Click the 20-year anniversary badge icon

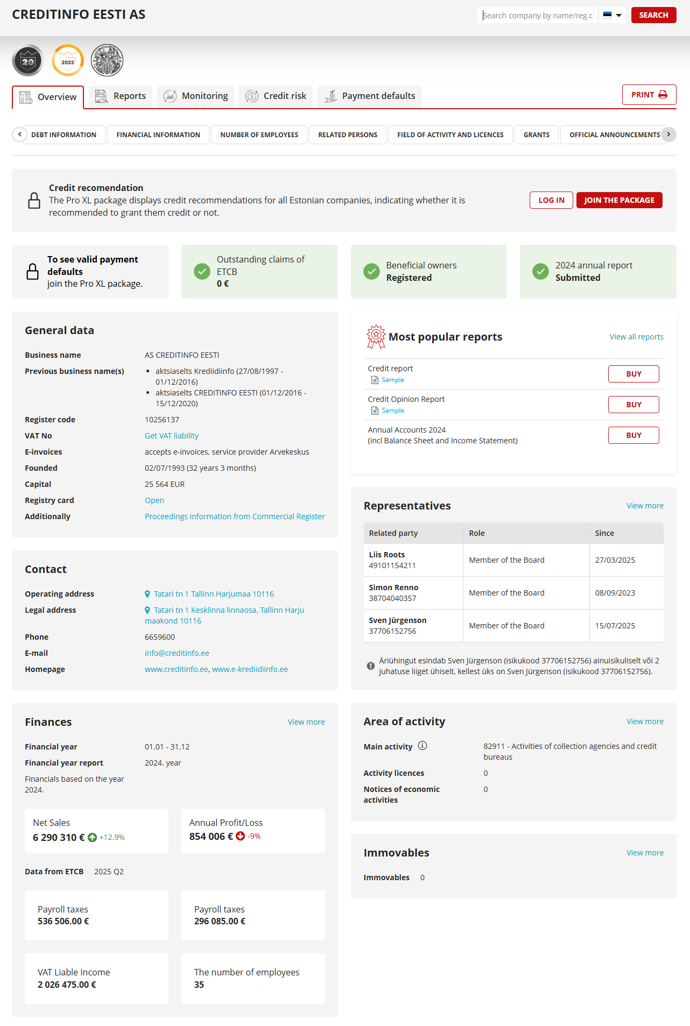pos(28,61)
